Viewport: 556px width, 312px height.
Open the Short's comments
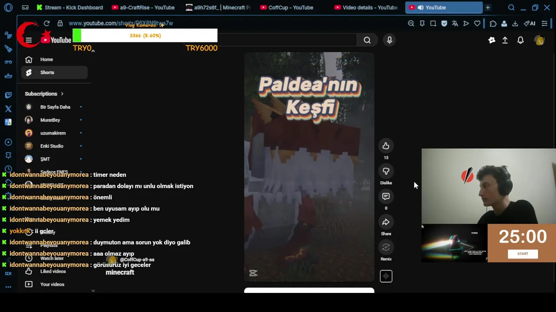(386, 196)
